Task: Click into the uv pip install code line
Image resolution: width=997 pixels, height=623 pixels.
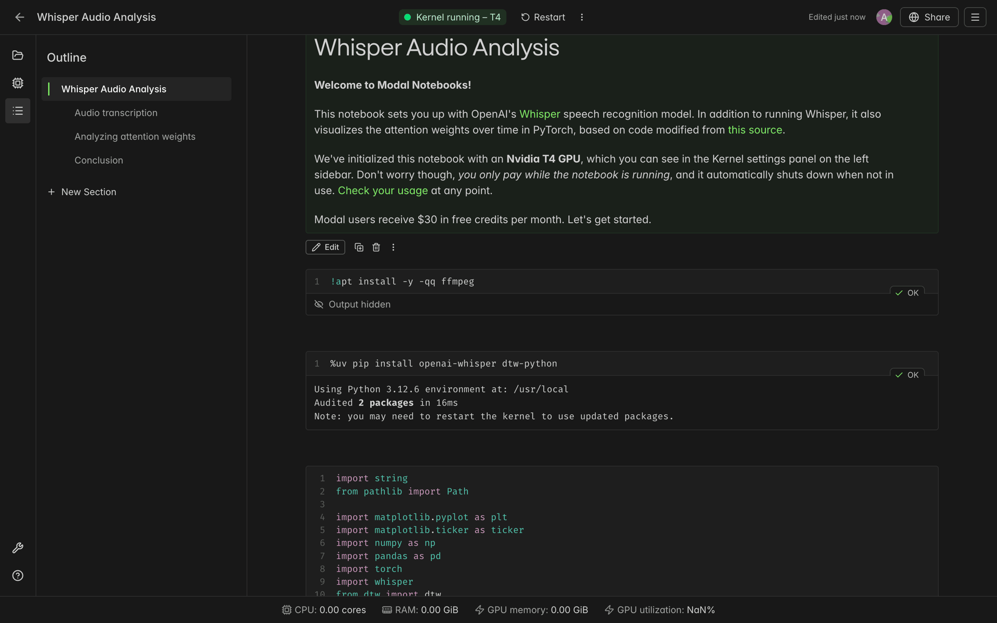Action: [x=443, y=363]
